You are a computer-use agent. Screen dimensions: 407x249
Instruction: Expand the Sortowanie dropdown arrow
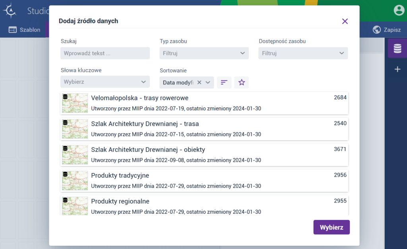pos(208,83)
